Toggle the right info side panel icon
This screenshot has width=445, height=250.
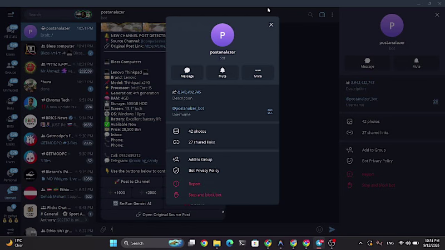coord(322,15)
